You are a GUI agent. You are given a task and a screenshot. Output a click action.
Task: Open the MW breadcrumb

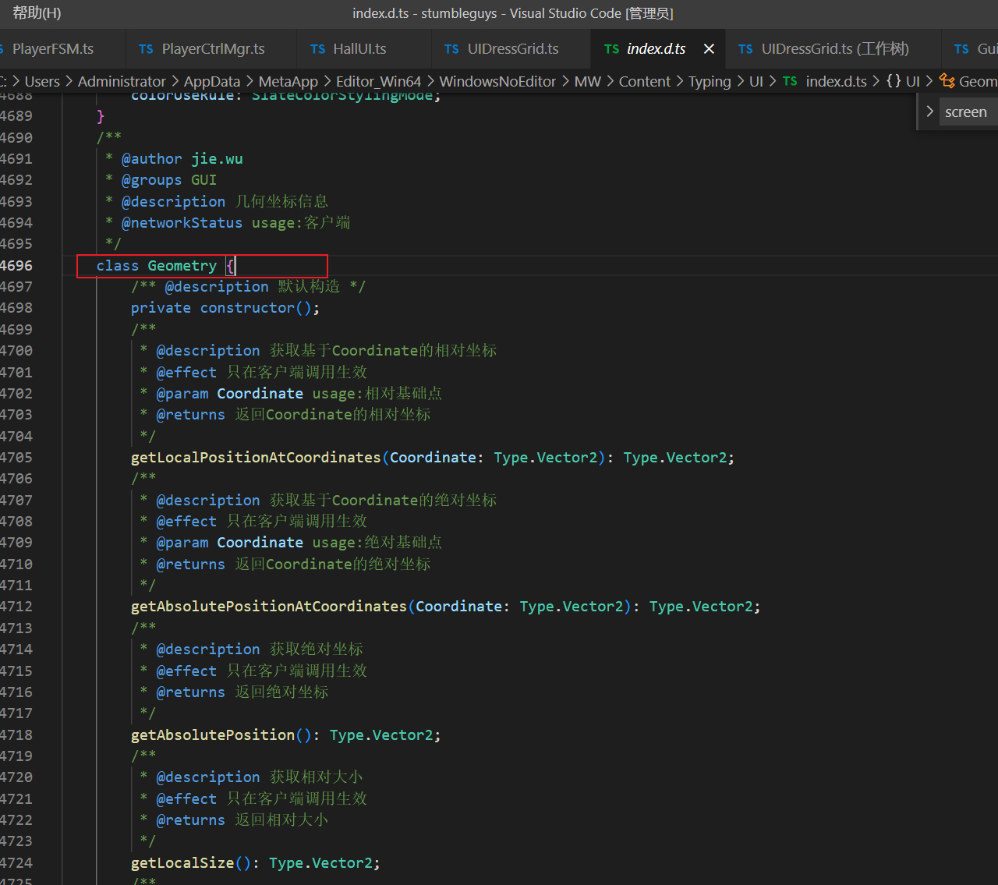pos(588,81)
